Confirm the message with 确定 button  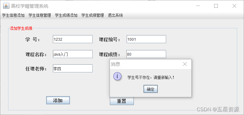pos(151,89)
